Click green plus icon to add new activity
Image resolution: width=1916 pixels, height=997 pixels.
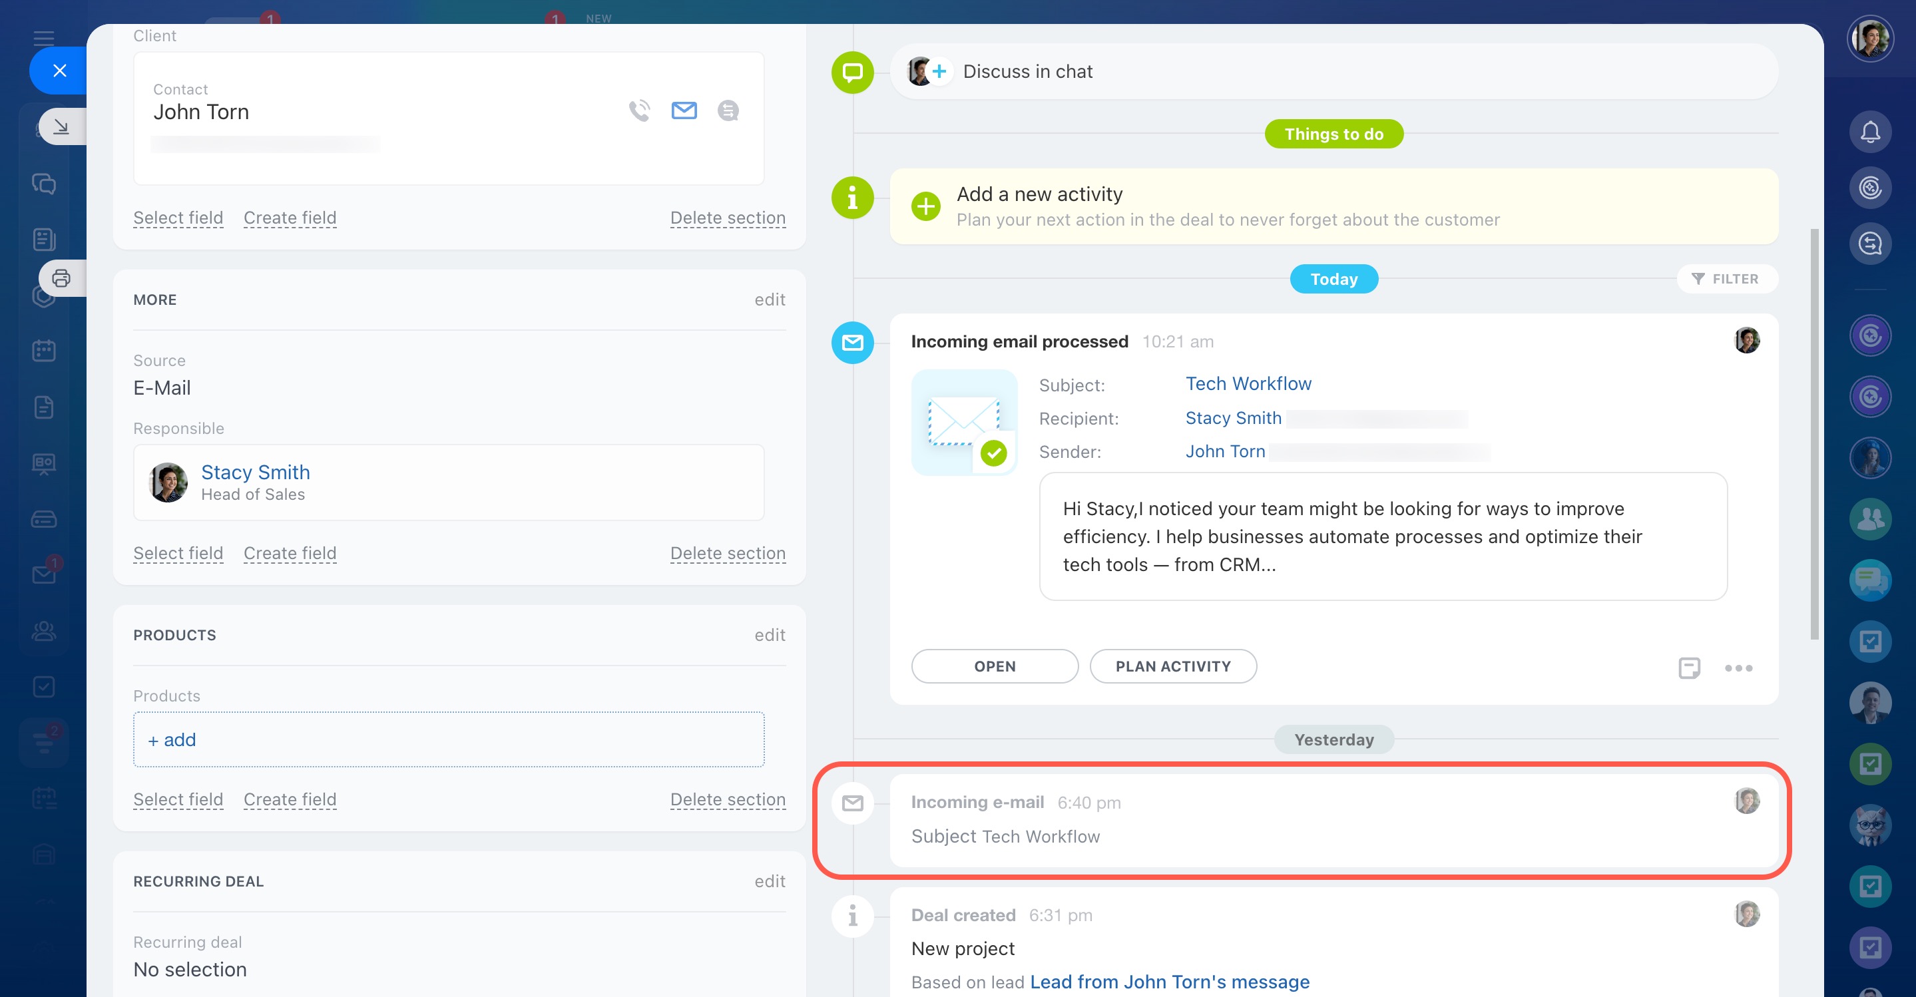(x=925, y=206)
